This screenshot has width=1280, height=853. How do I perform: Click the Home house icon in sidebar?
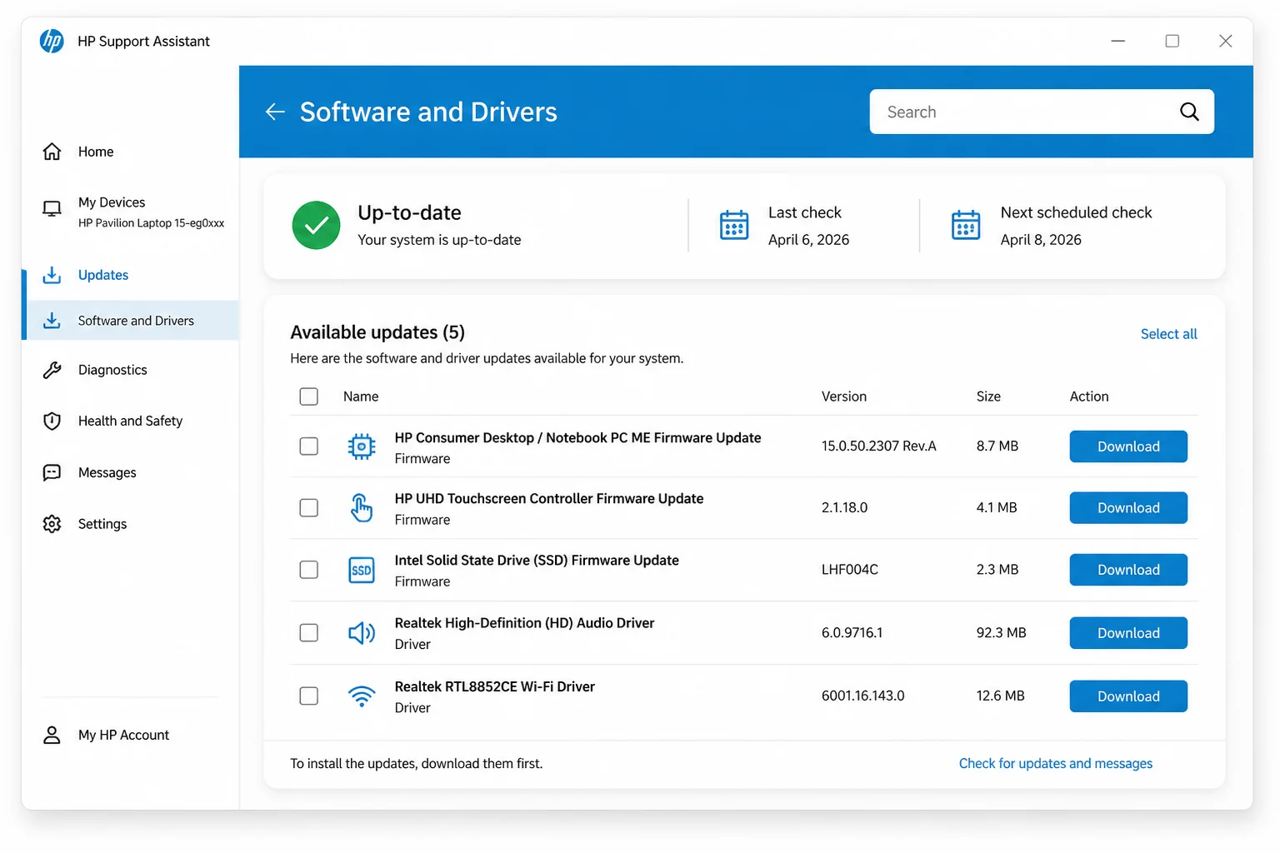(x=52, y=152)
